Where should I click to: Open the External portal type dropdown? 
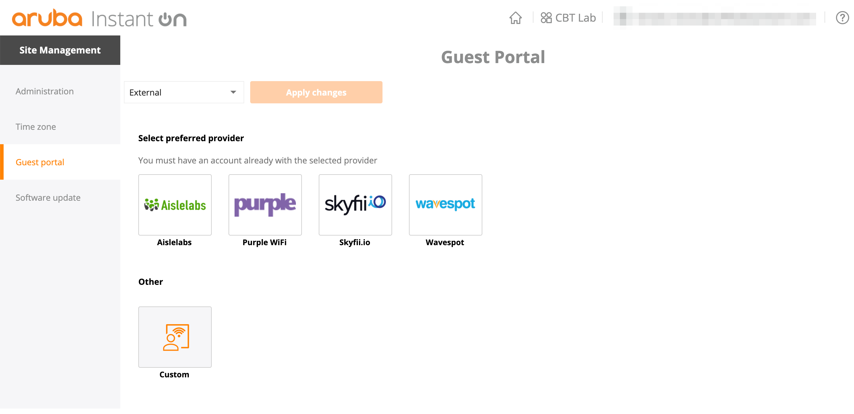184,93
